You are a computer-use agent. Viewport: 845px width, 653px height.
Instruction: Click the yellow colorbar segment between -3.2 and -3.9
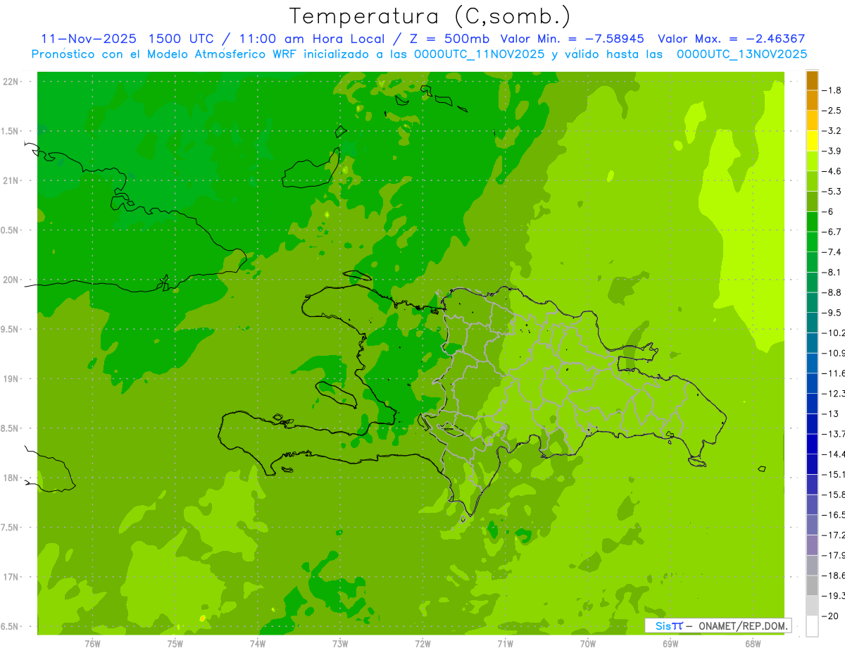[x=812, y=141]
